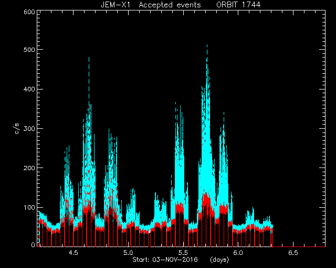This screenshot has height=268, width=336.
Task: Click the 'Start: 03-NOV-2016' axis label
Action: pyautogui.click(x=165, y=260)
